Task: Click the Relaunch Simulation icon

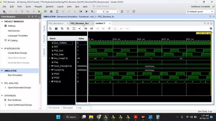Action: point(134,11)
